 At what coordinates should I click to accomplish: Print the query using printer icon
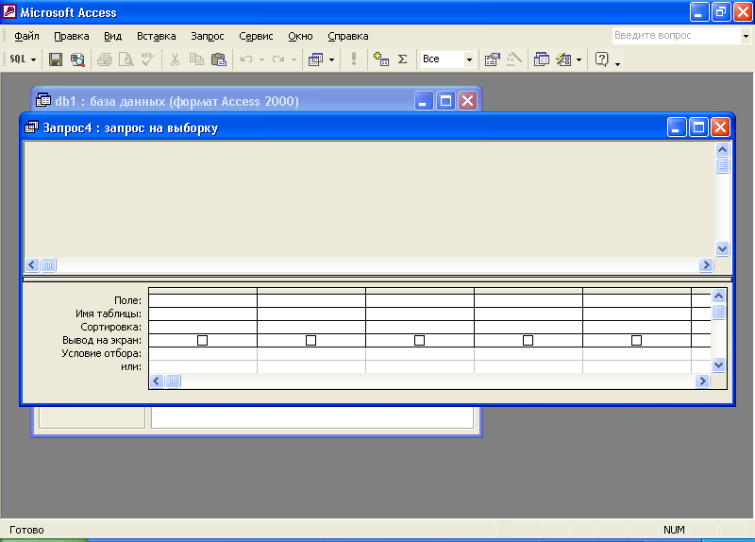105,59
